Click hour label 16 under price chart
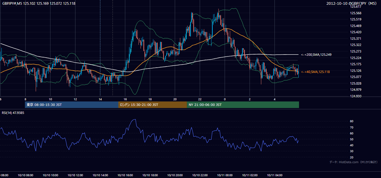 click(125, 99)
